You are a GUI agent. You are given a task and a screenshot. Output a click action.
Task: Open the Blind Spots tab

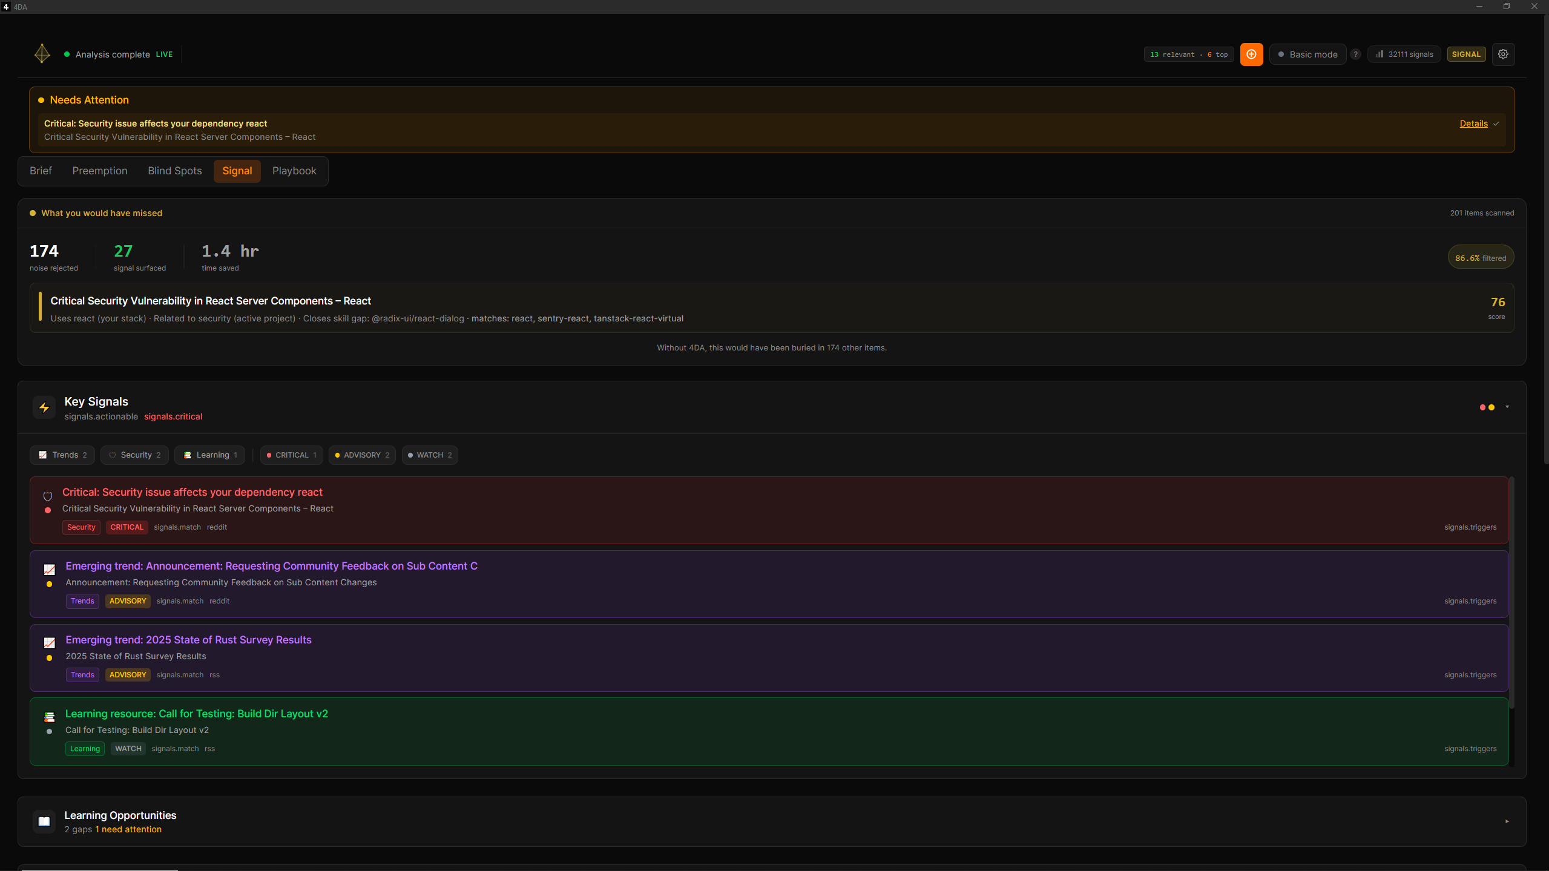pyautogui.click(x=175, y=171)
